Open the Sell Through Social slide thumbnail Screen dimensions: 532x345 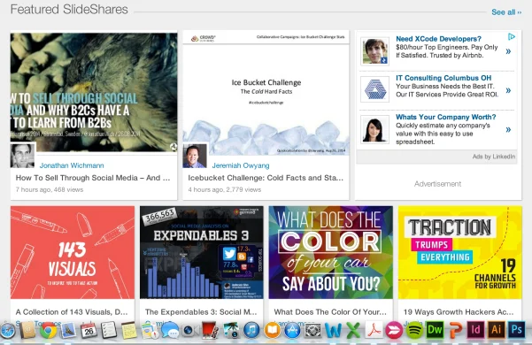(94, 92)
